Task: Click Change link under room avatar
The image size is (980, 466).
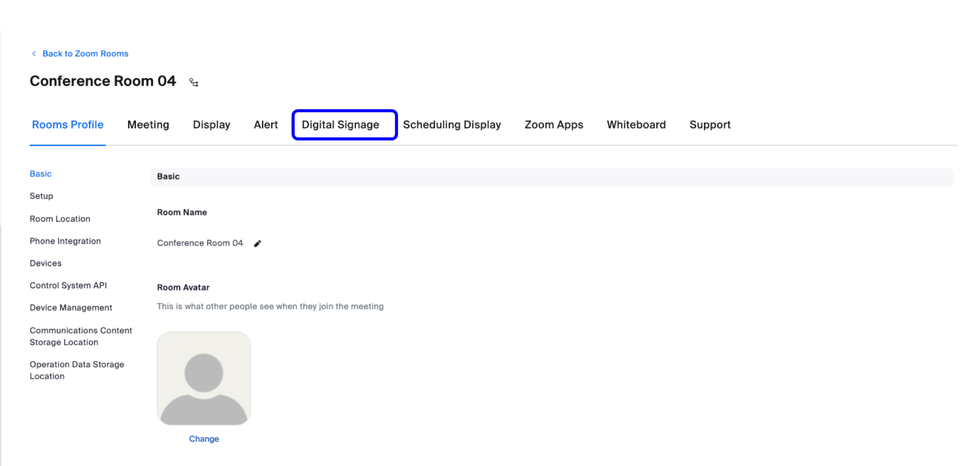Action: coord(204,439)
